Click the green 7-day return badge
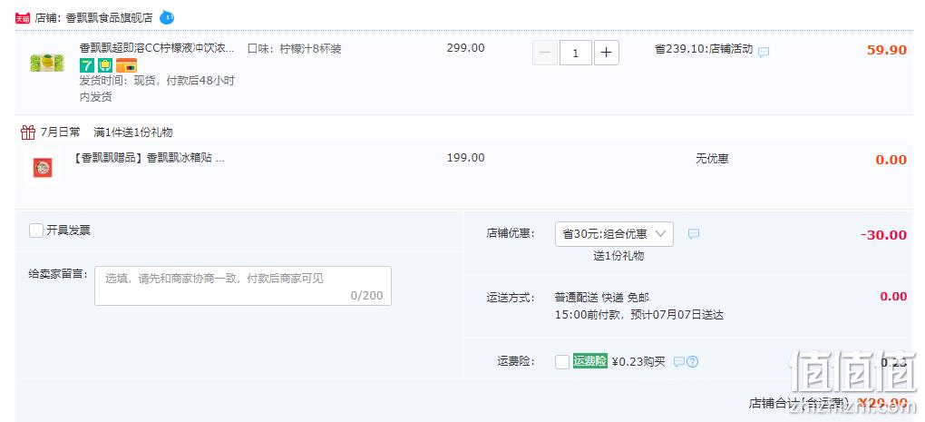The width and height of the screenshot is (925, 422). coord(87,65)
